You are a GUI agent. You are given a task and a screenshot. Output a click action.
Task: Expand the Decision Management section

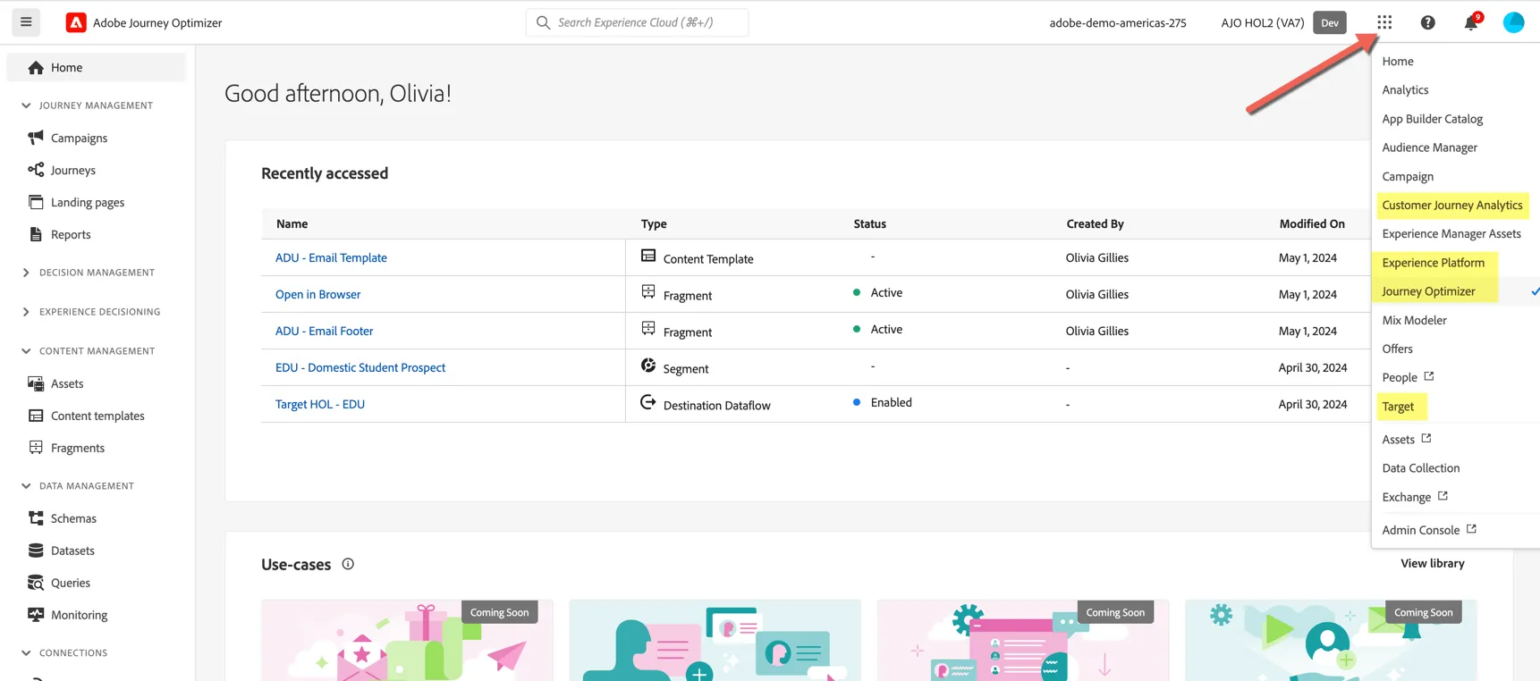(x=26, y=273)
